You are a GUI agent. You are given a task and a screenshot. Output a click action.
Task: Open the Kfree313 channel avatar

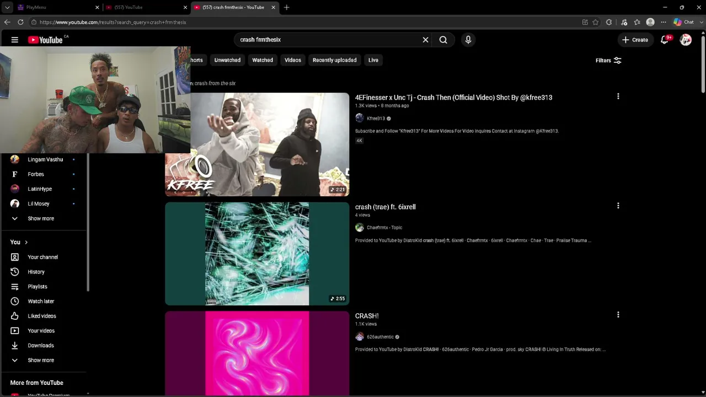[x=360, y=118]
